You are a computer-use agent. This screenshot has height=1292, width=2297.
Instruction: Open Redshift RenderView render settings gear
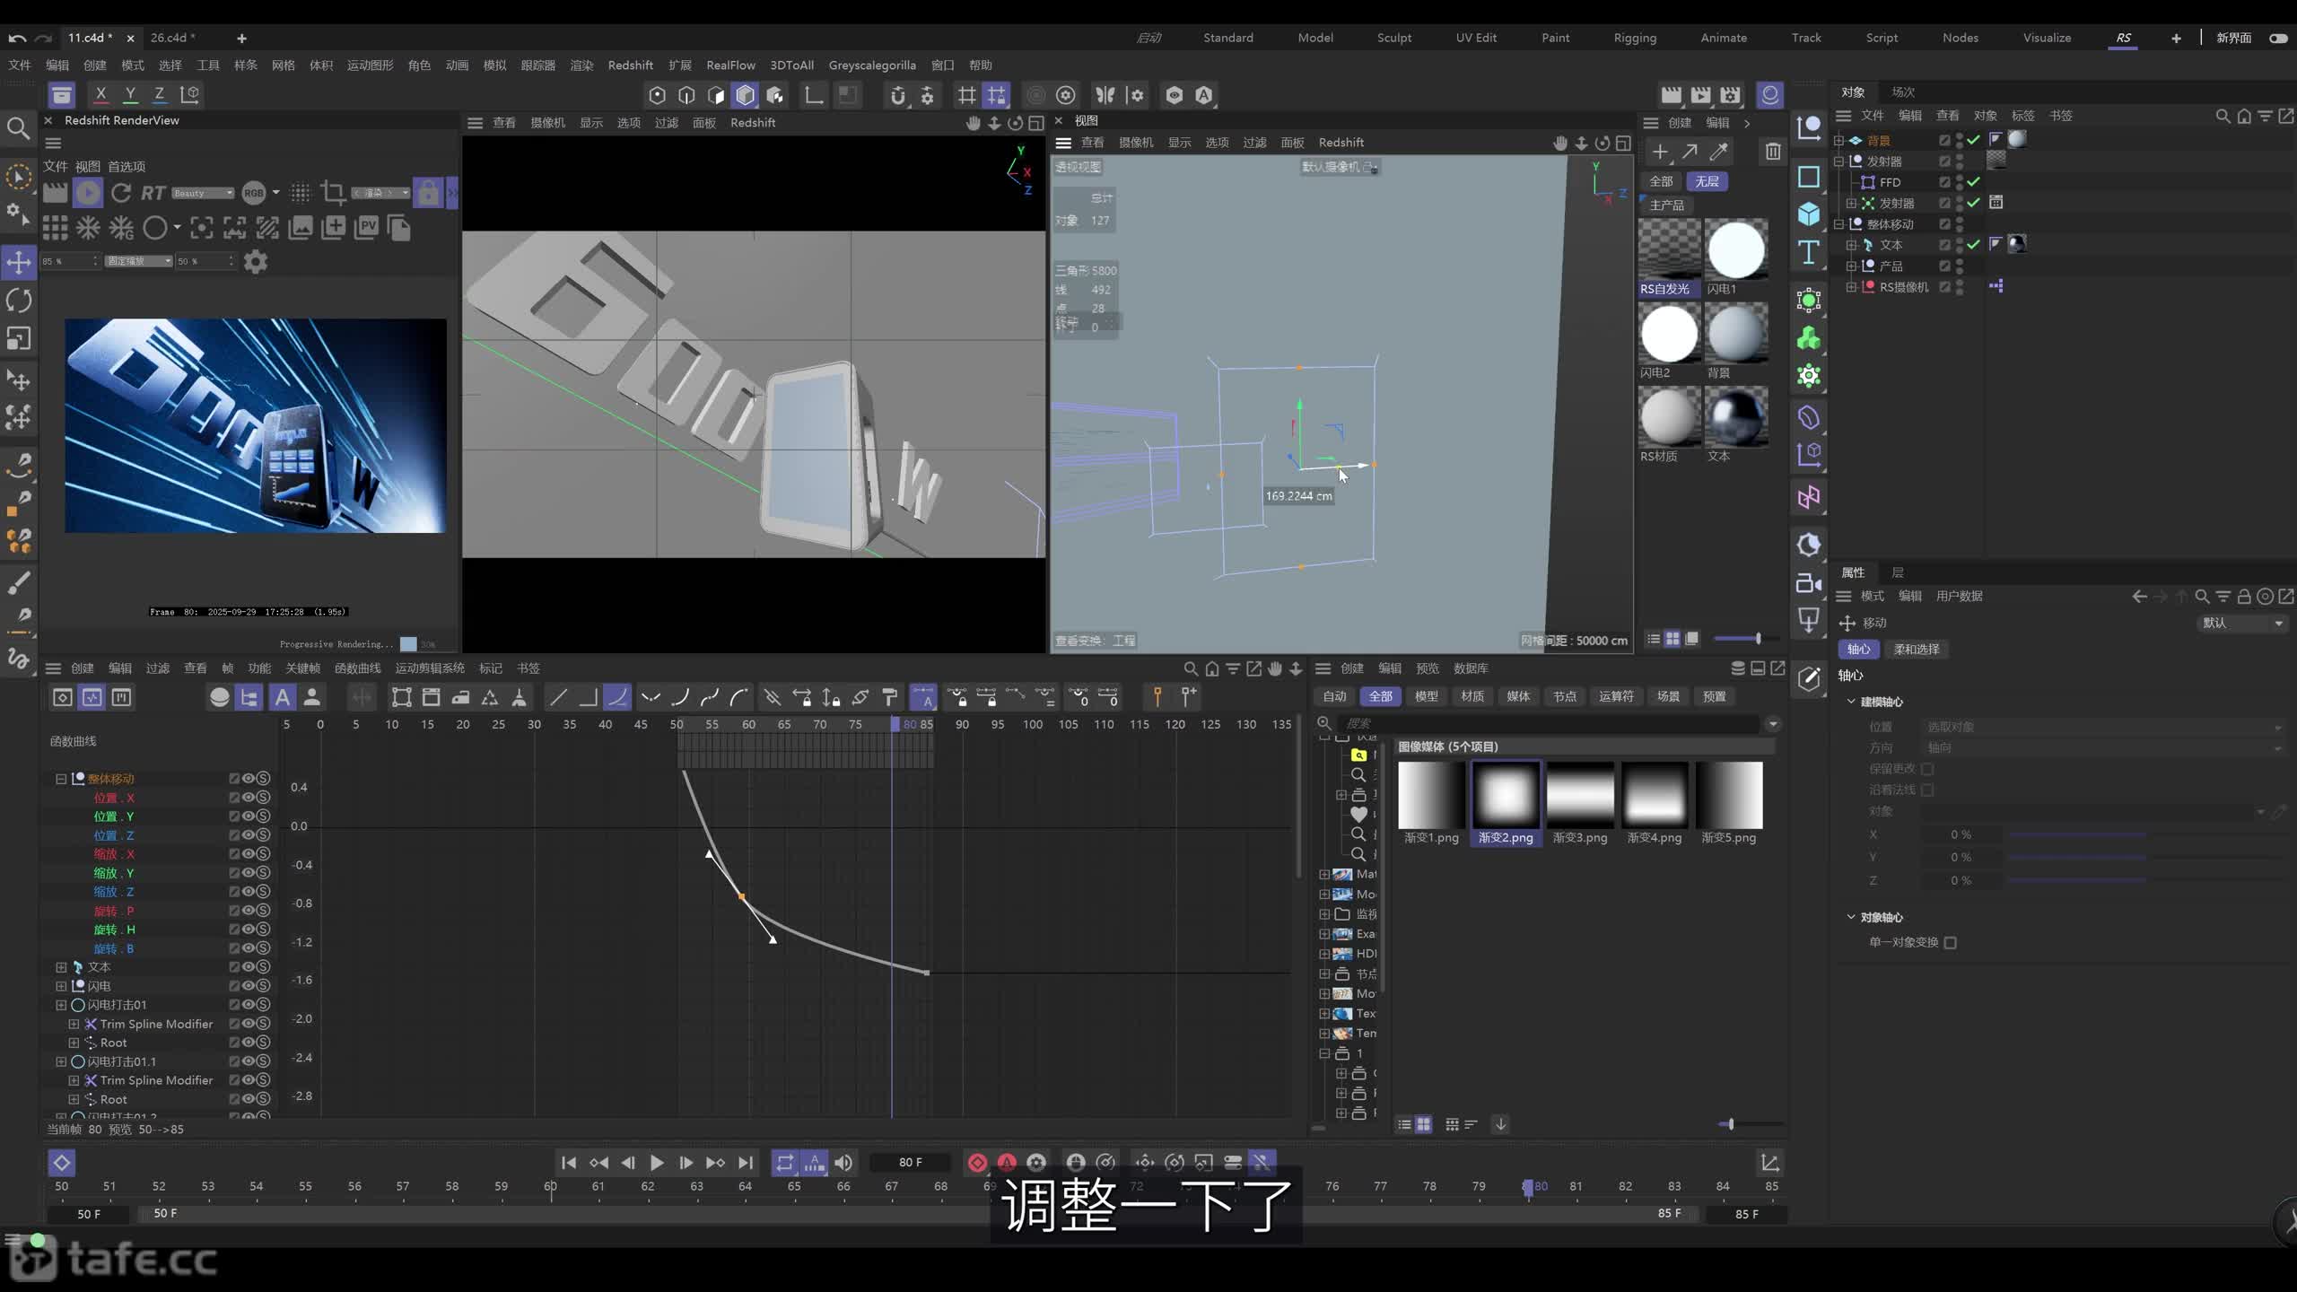[x=256, y=262]
